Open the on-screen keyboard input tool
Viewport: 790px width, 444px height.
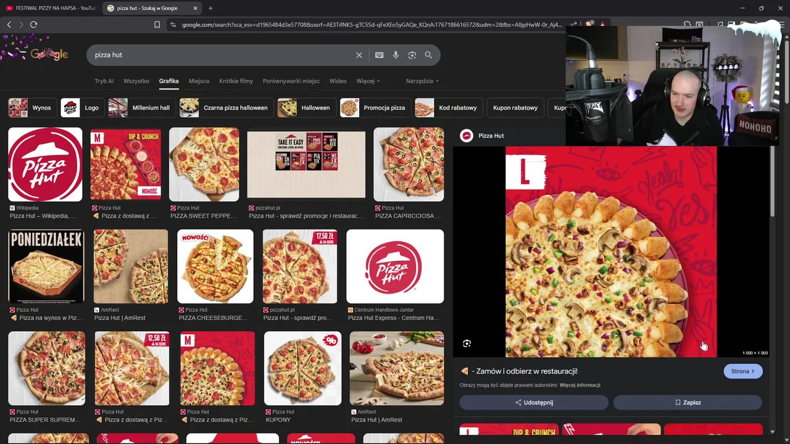point(380,55)
